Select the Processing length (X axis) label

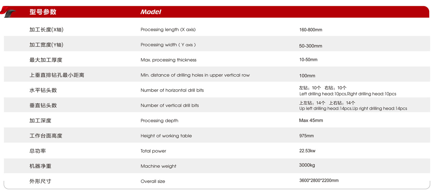point(168,30)
